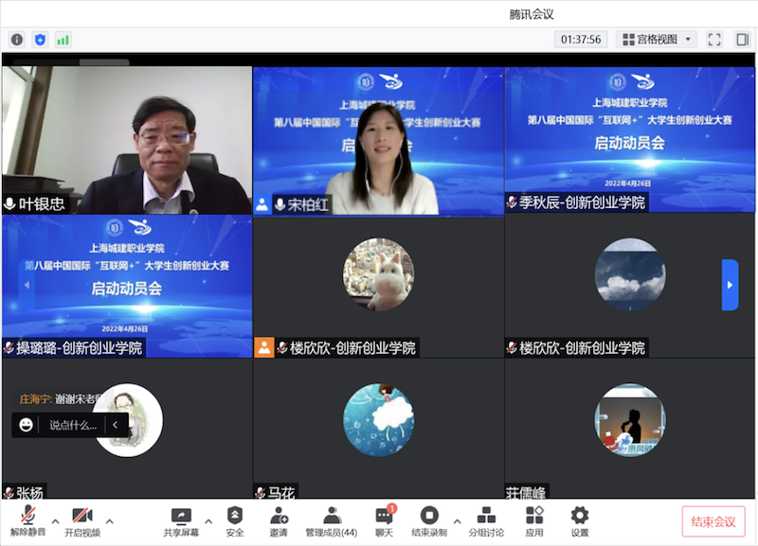
Task: Open the 聊天 chat icon
Action: [x=384, y=521]
